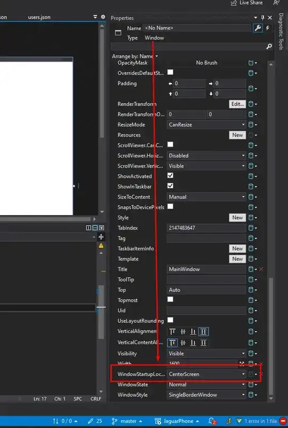This screenshot has height=428, width=288.
Task: Enable the Topmost checkbox
Action: [170, 299]
